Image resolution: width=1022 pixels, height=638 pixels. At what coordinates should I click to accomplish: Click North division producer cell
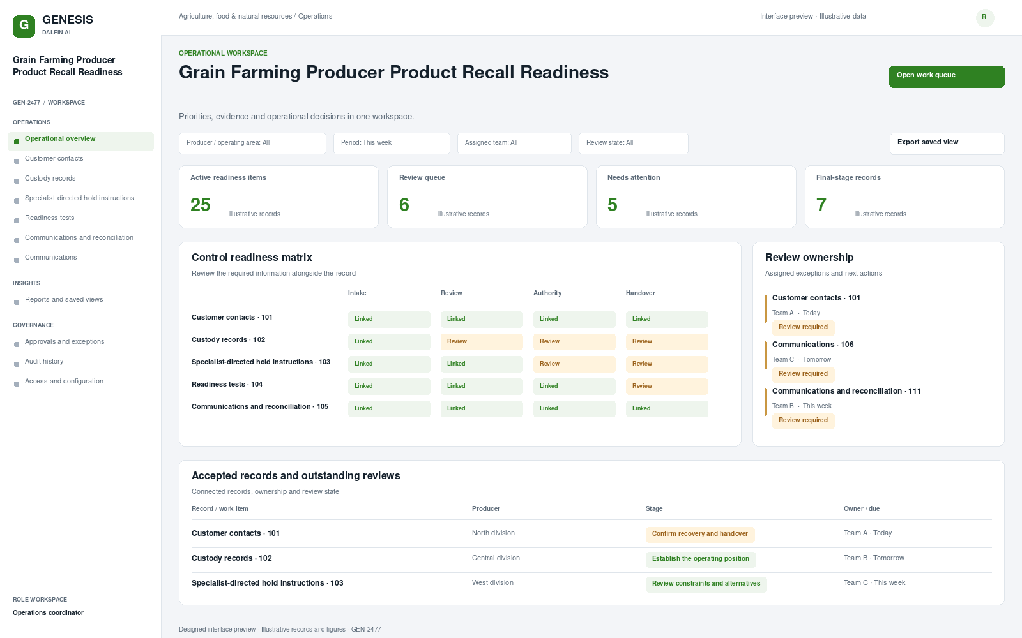pyautogui.click(x=493, y=533)
